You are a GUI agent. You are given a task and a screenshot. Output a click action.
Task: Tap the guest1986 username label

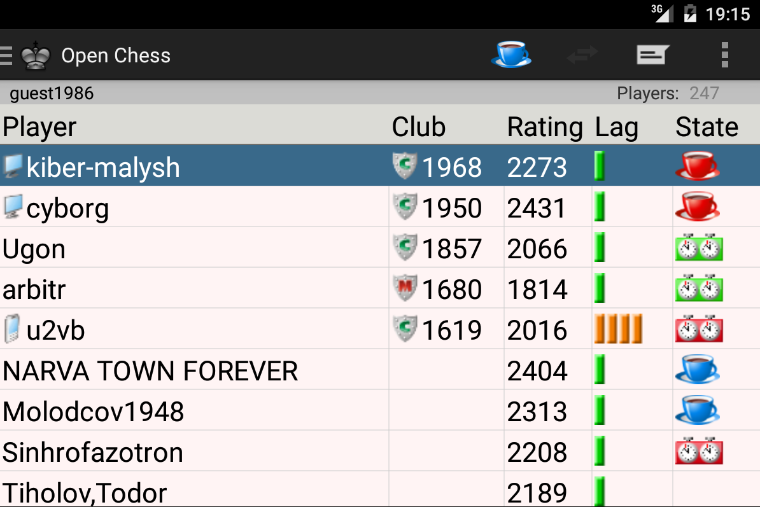[52, 93]
